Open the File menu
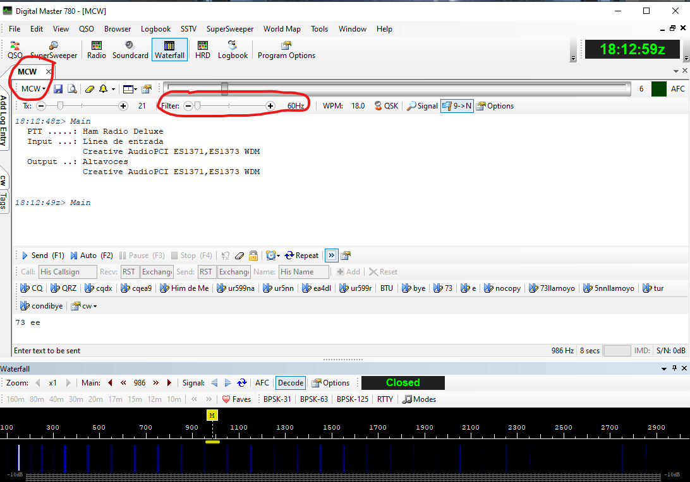This screenshot has height=482, width=690. point(15,29)
